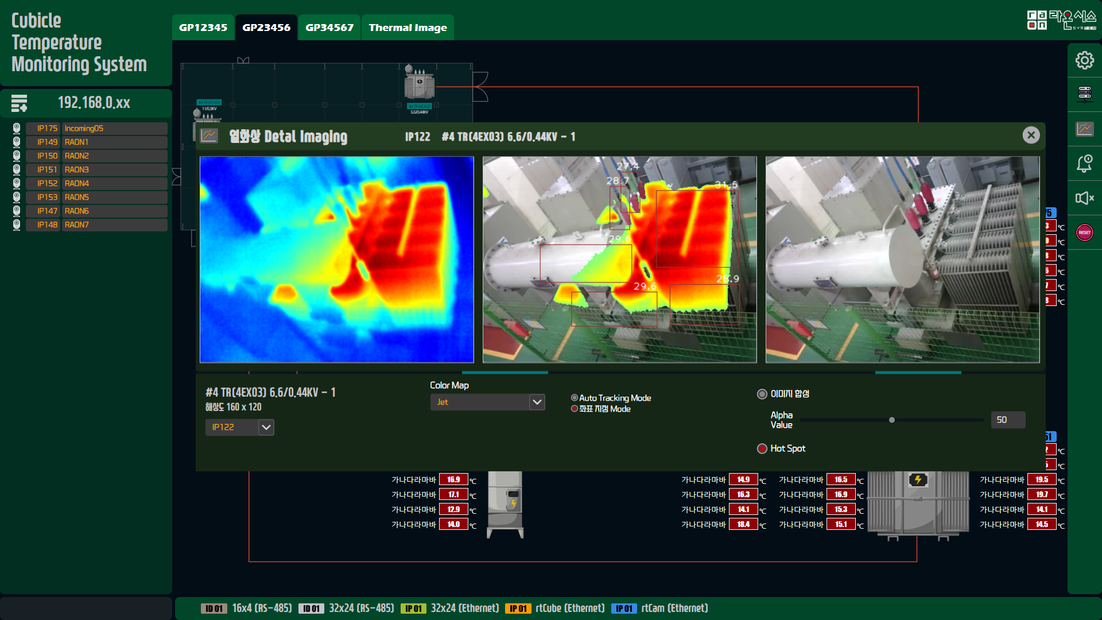Toggle the 이미지 합성 option

pyautogui.click(x=762, y=394)
